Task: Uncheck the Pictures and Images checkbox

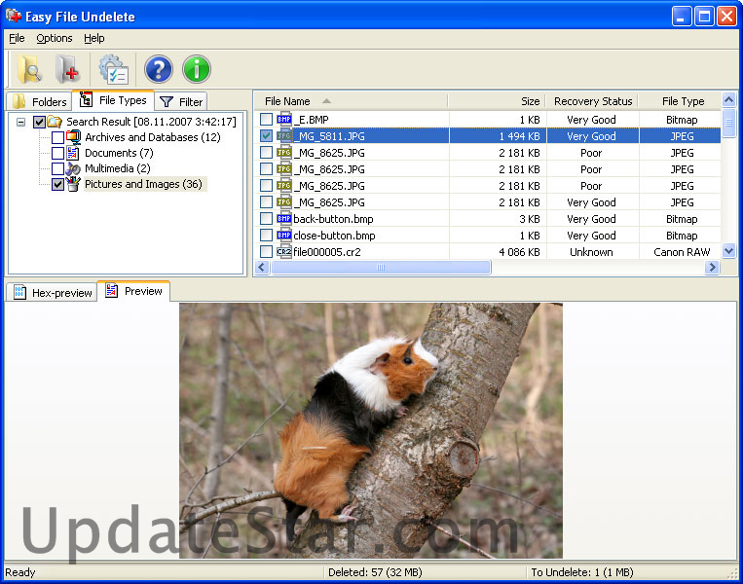Action: [57, 184]
